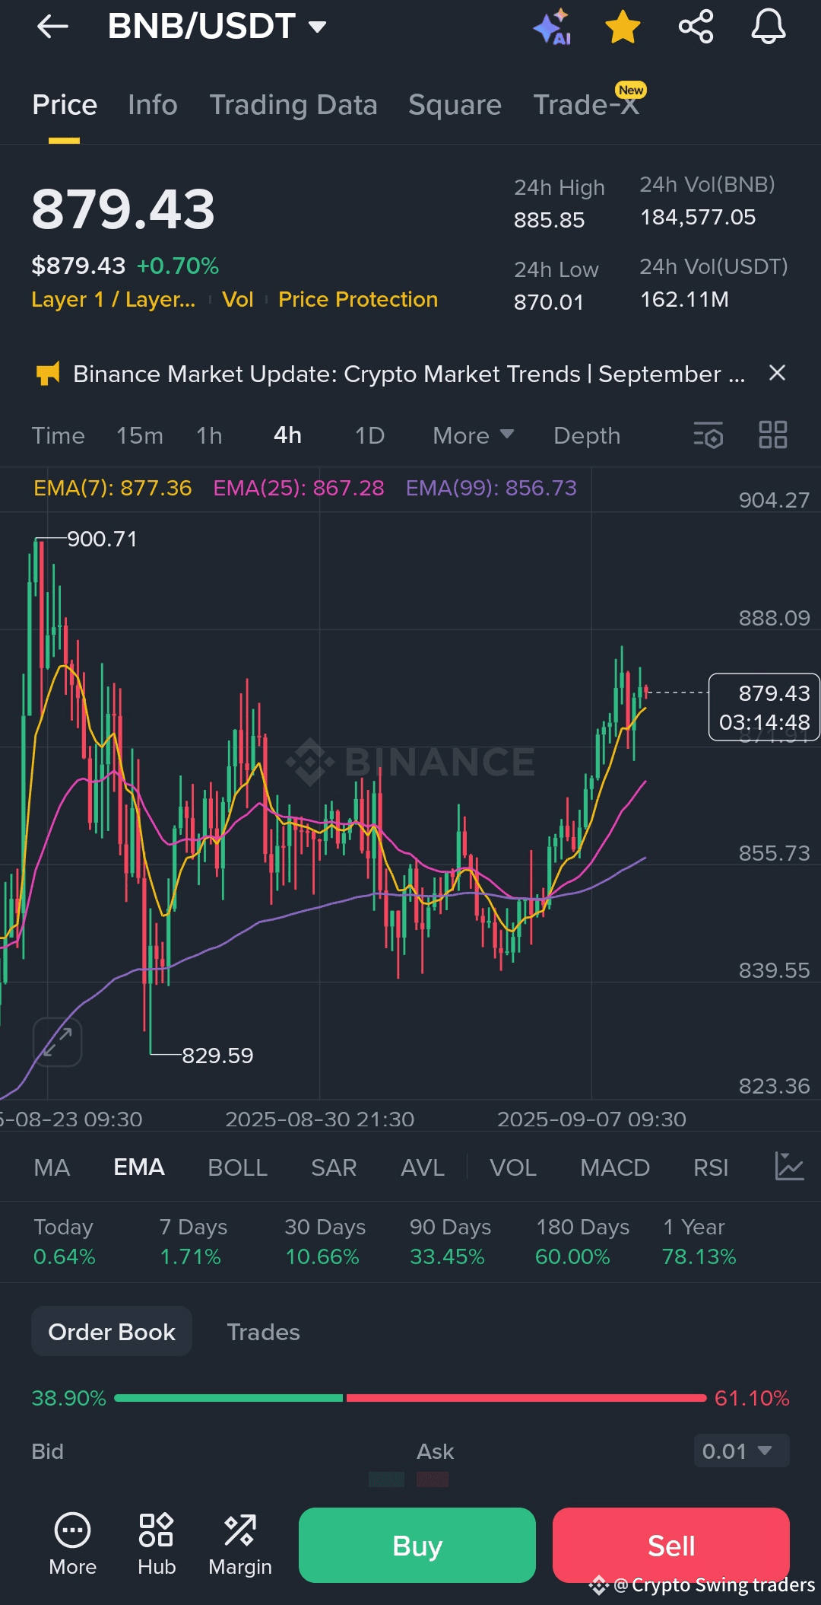The image size is (821, 1605).
Task: Tap the green Buy button
Action: (417, 1546)
